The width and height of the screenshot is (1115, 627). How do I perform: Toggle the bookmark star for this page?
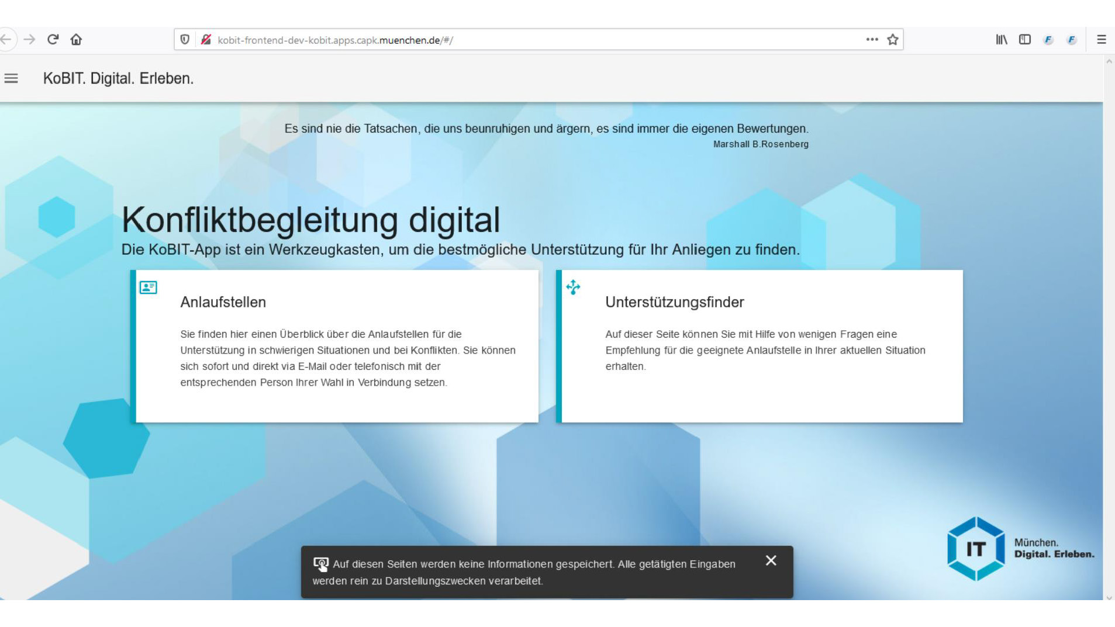[x=892, y=40]
